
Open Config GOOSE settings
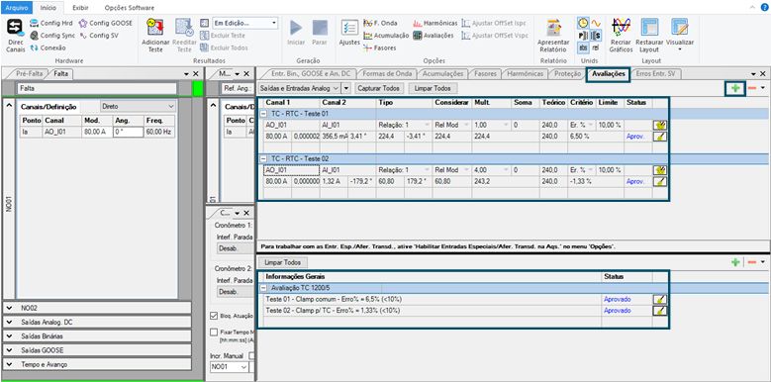coord(105,23)
